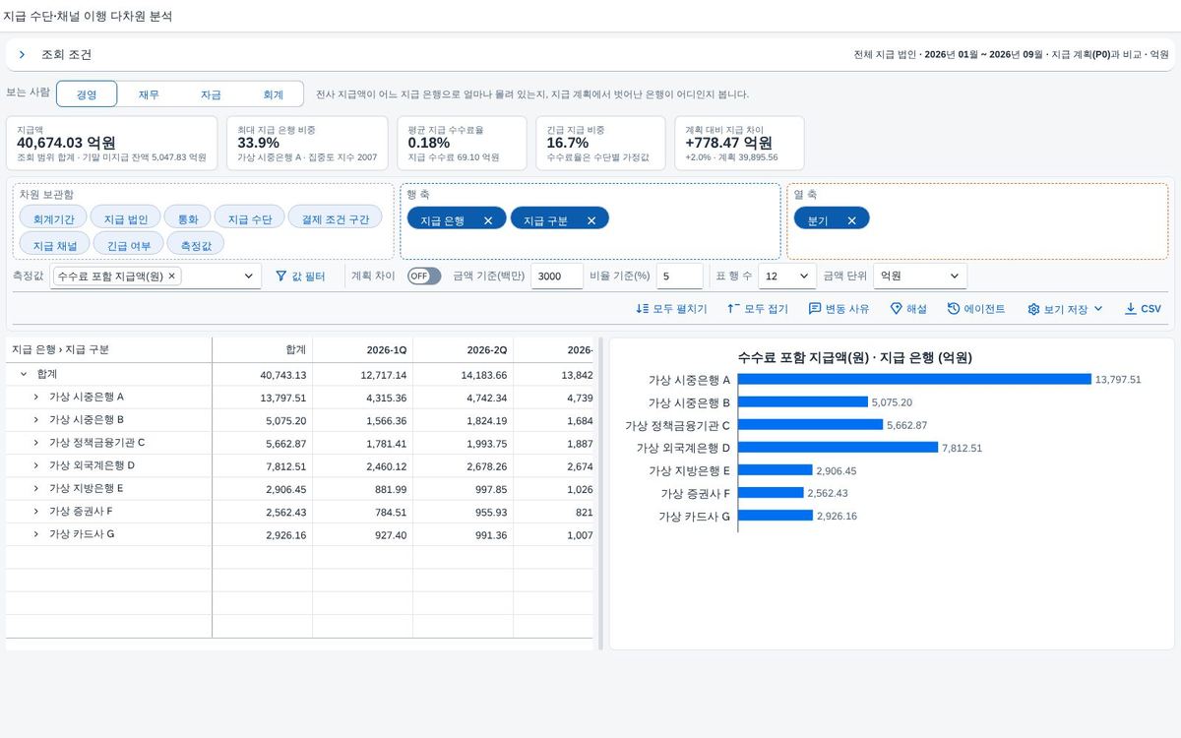Open the 금액 단위 dropdown
This screenshot has width=1181, height=738.
pyautogui.click(x=920, y=277)
